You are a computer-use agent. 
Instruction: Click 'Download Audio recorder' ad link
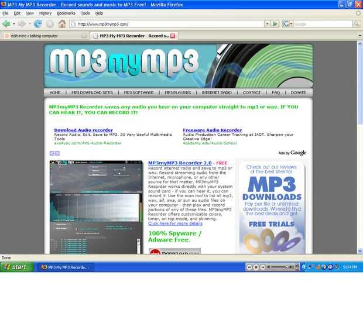pos(83,130)
